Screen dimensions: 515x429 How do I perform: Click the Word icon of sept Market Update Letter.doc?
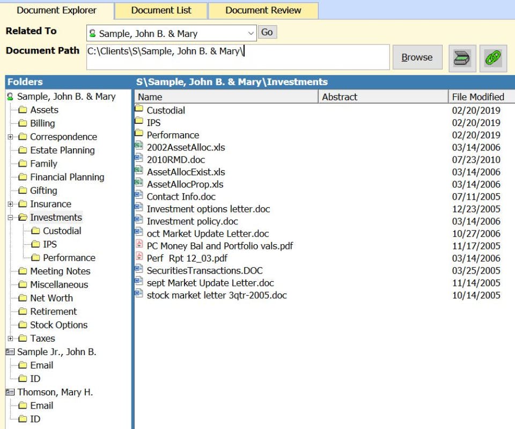point(139,281)
